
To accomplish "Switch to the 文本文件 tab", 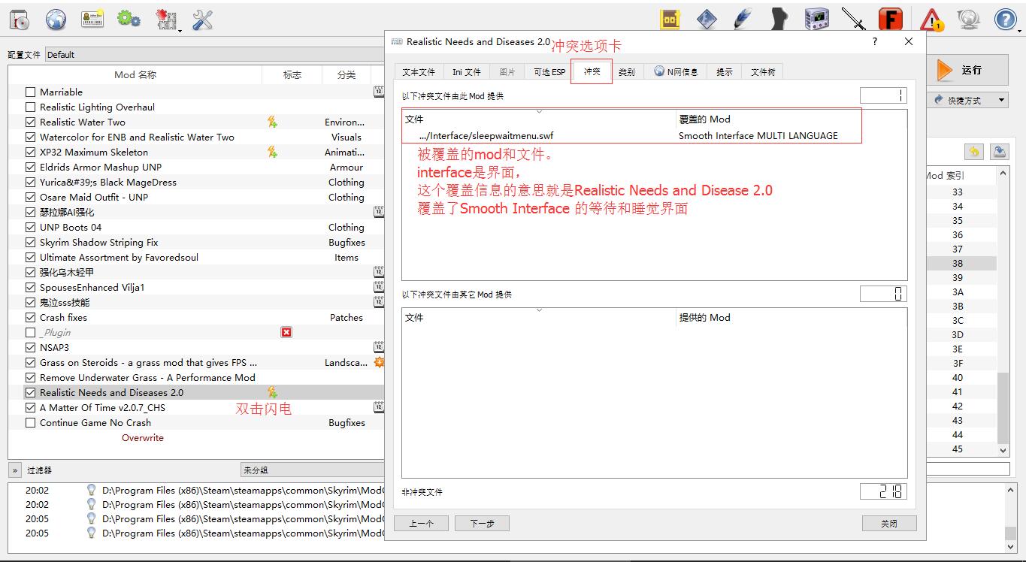I will 418,71.
